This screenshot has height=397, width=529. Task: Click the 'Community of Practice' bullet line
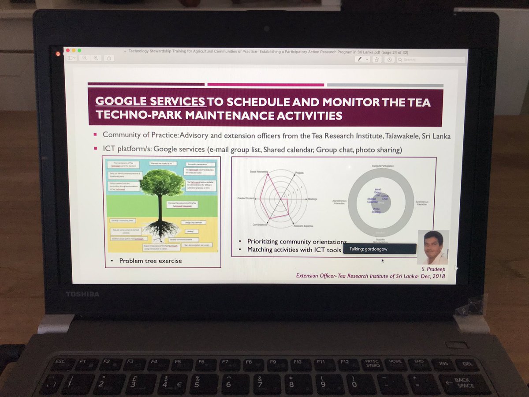pyautogui.click(x=276, y=135)
